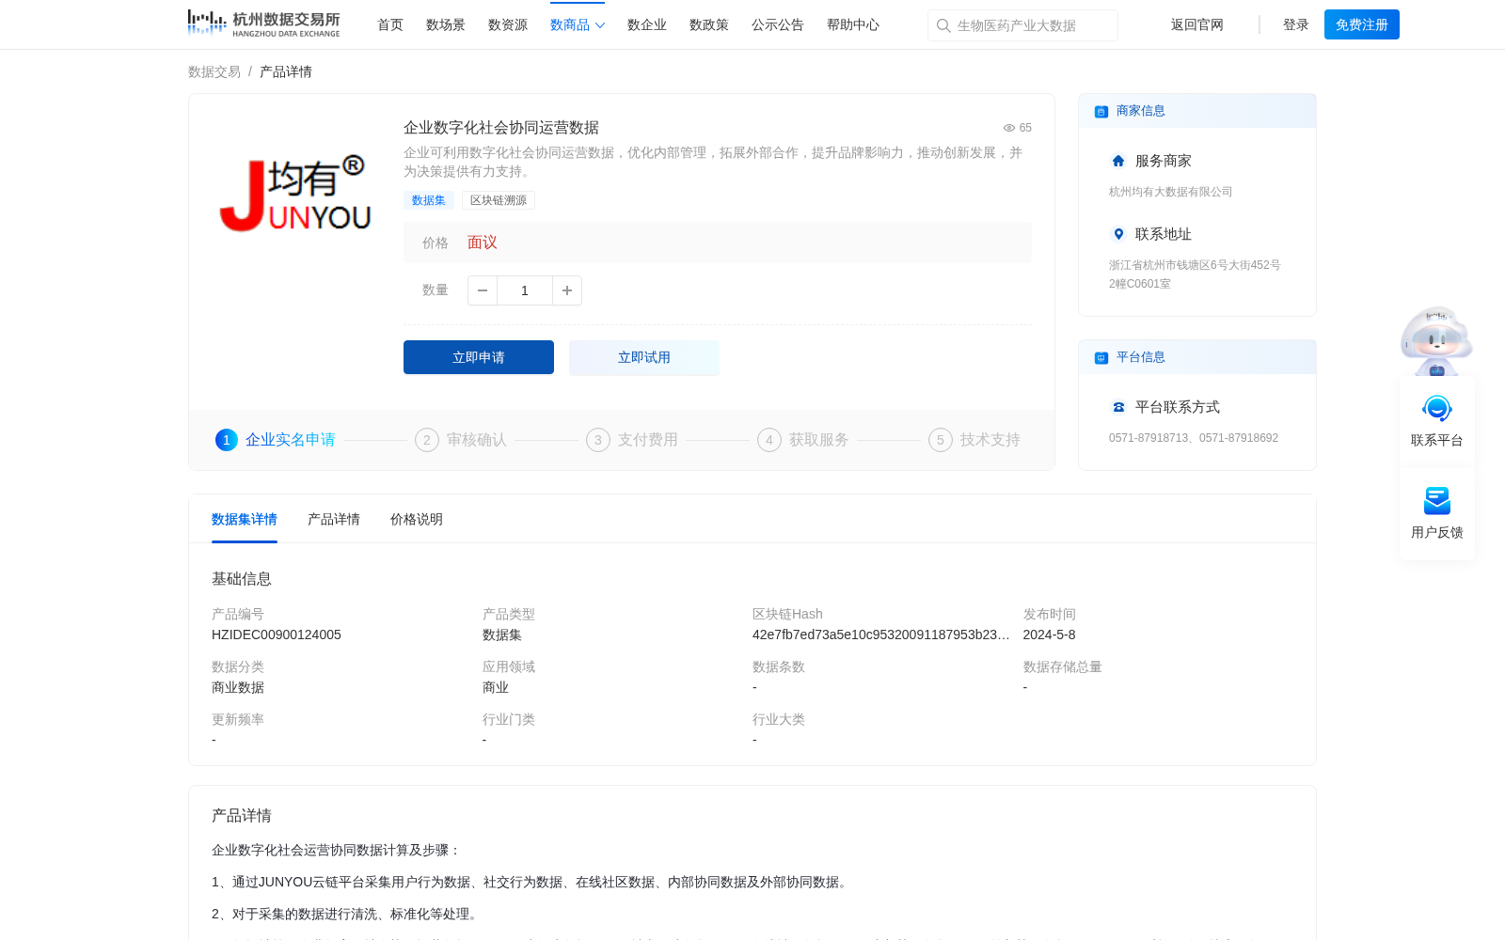This screenshot has height=940, width=1505.
Task: Click 数据交易 breadcrumb link
Action: [x=214, y=71]
